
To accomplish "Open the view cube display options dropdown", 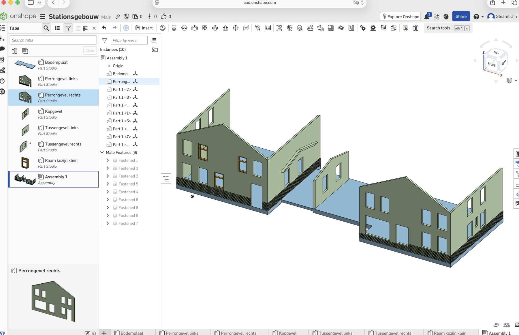I will coord(516,81).
